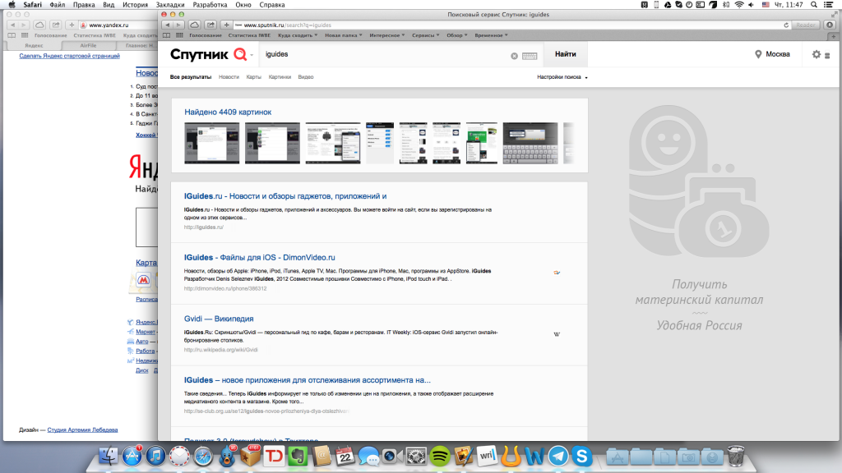This screenshot has width=842, height=473.
Task: Open the keyboard screenshot thumbnail
Action: (530, 143)
